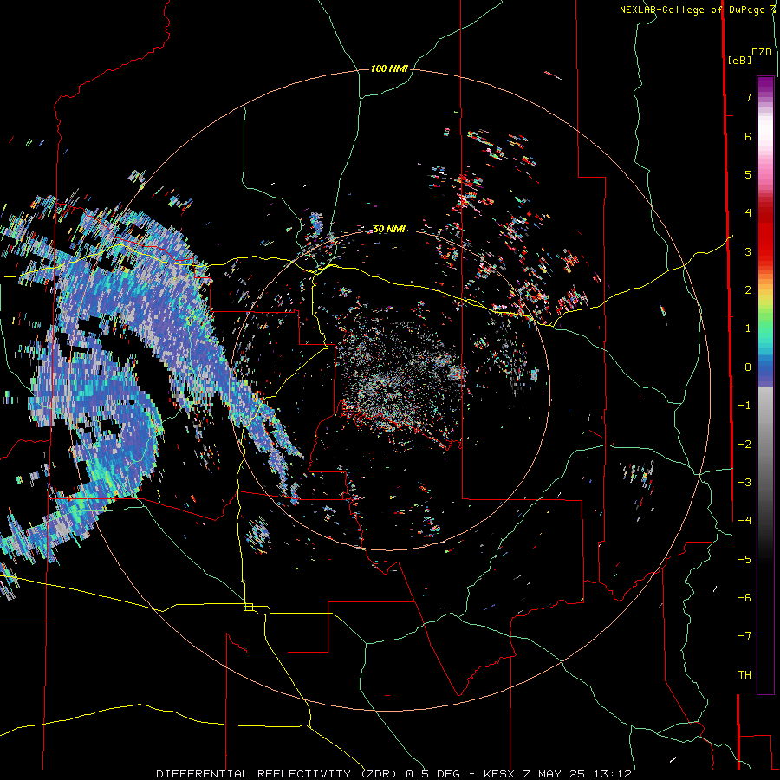780x780 pixels.
Task: Select the -5 dB scale label
Action: coord(744,560)
